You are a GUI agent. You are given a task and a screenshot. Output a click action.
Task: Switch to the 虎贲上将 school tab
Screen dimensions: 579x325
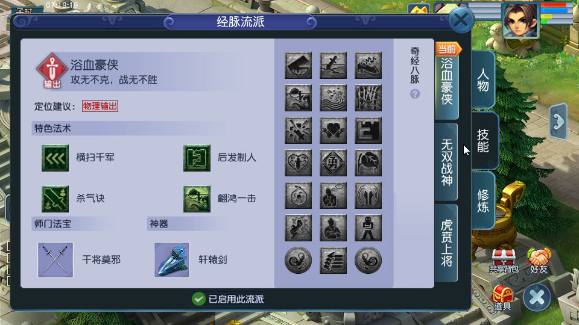pyautogui.click(x=446, y=243)
